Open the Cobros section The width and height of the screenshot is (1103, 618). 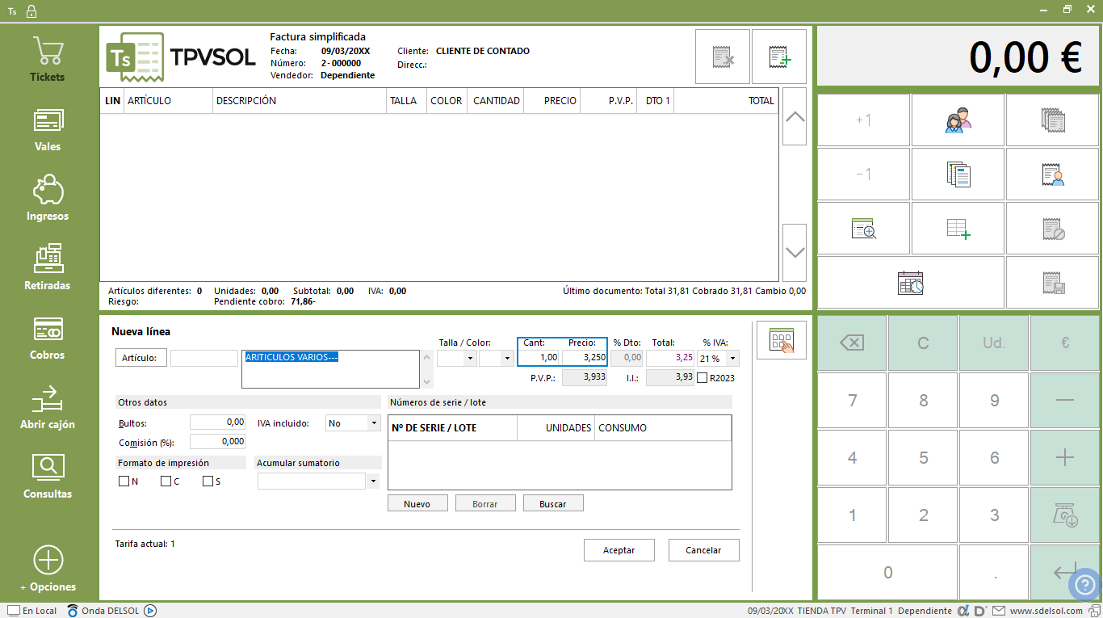(x=48, y=338)
